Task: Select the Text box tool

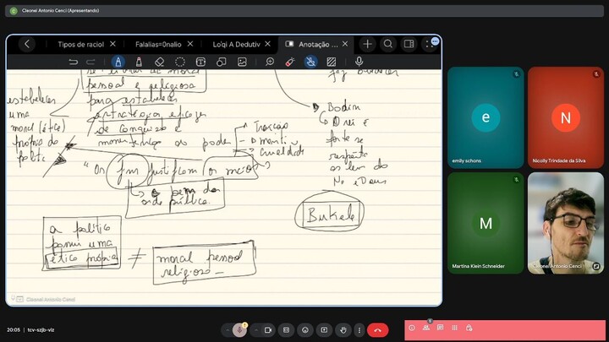Action: click(200, 62)
